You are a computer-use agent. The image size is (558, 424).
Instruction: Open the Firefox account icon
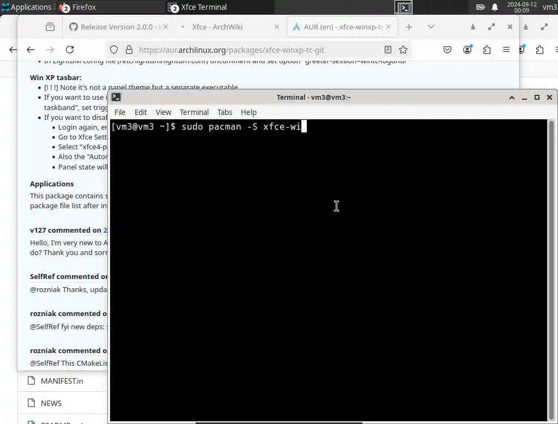tap(467, 50)
